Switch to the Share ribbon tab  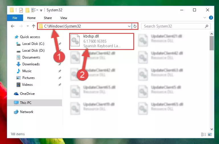click(48, 18)
